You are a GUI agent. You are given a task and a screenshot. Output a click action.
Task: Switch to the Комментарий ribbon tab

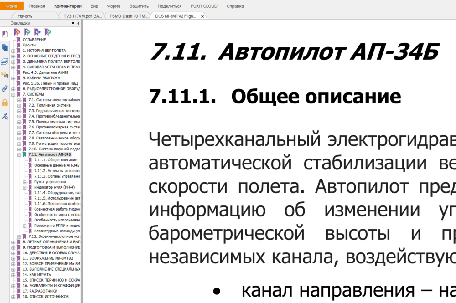68,6
